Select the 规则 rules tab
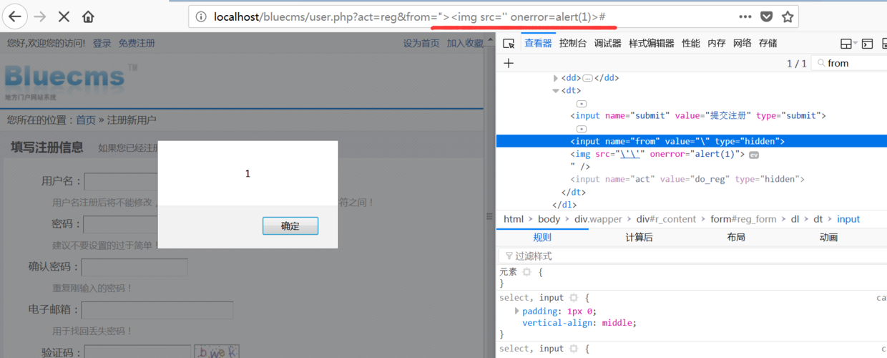The width and height of the screenshot is (887, 358). point(542,237)
